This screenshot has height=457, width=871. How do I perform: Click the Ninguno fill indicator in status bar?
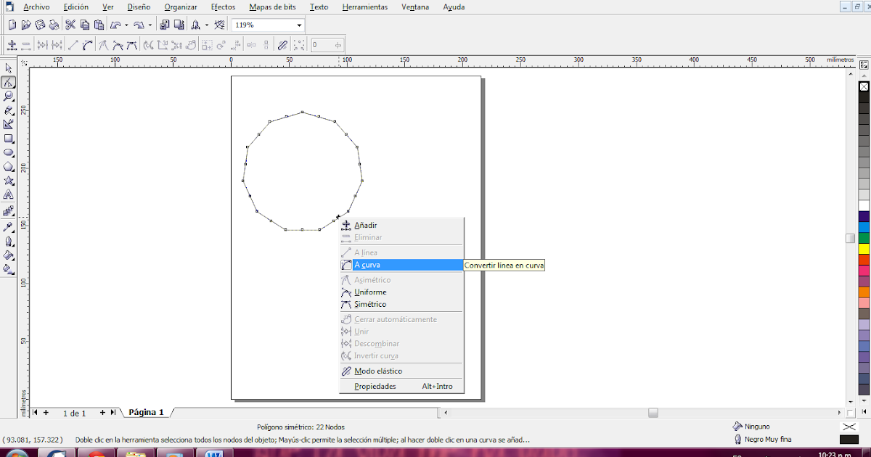coord(752,426)
